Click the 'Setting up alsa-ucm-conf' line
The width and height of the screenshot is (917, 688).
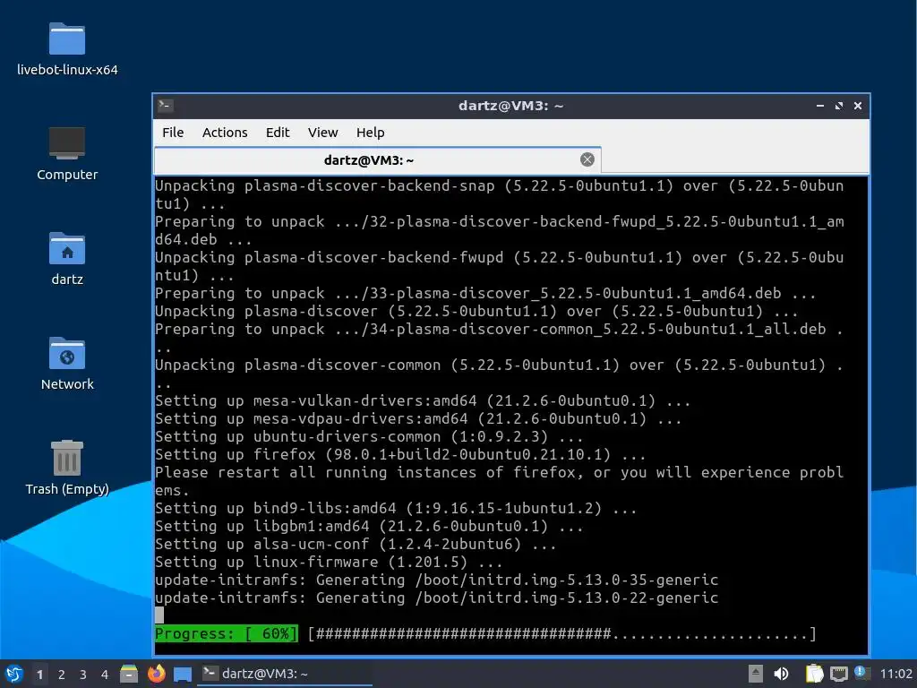pos(356,544)
